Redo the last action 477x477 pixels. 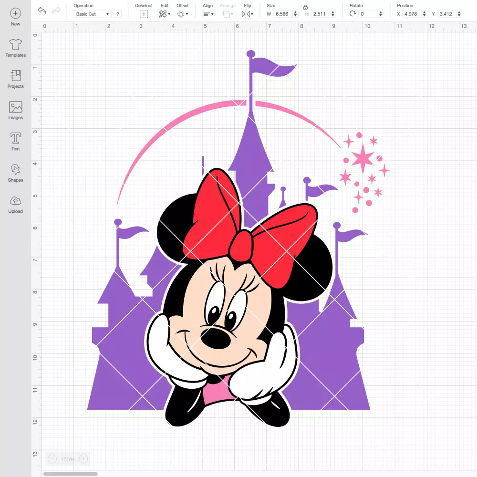56,10
